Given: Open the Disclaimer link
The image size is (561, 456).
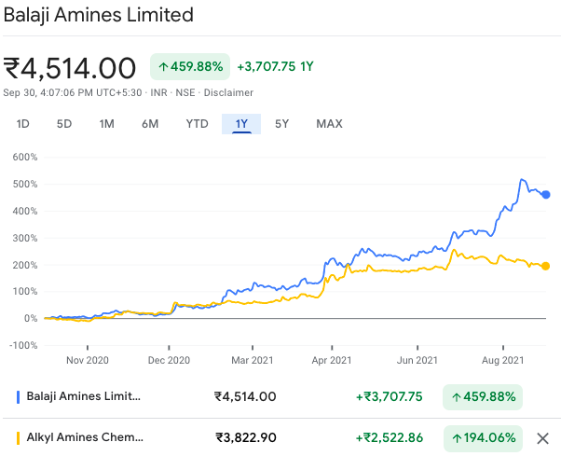Looking at the screenshot, I should [228, 92].
